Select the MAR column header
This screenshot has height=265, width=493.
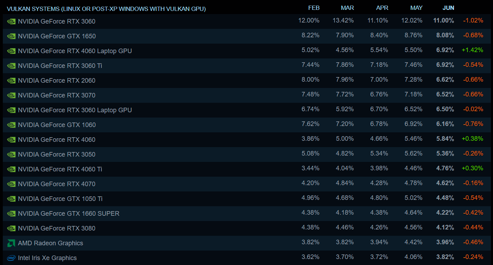coord(347,8)
